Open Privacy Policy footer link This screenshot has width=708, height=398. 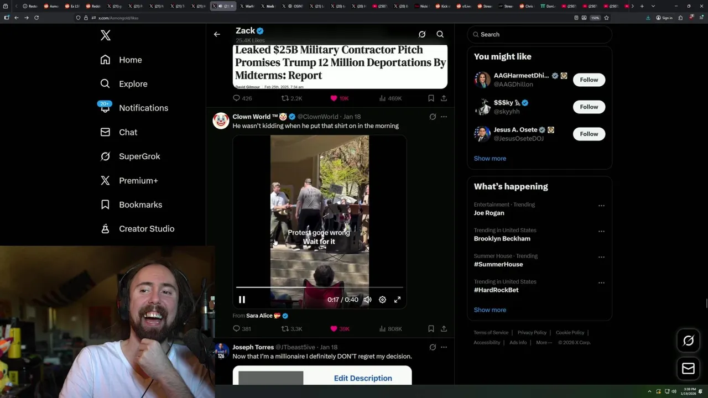point(532,333)
